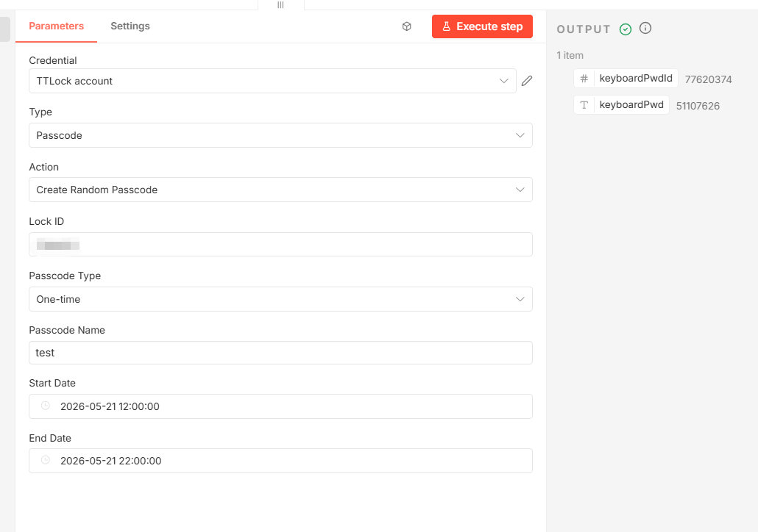Image resolution: width=758 pixels, height=532 pixels.
Task: Click the text type icon beside keyboardPwd
Action: [584, 105]
